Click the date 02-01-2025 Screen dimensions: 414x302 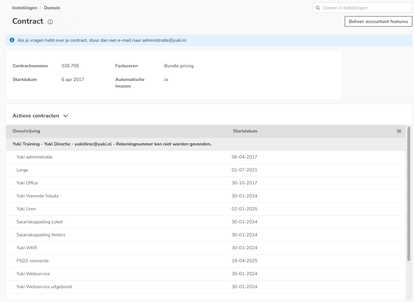(x=245, y=209)
